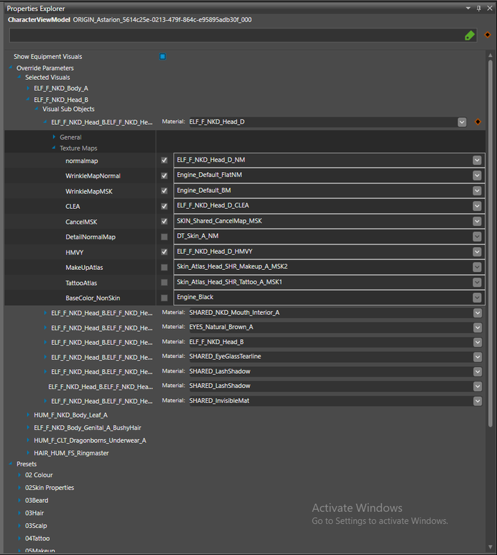497x555 pixels.
Task: Enable the TattooAtlas checkbox
Action: point(165,282)
